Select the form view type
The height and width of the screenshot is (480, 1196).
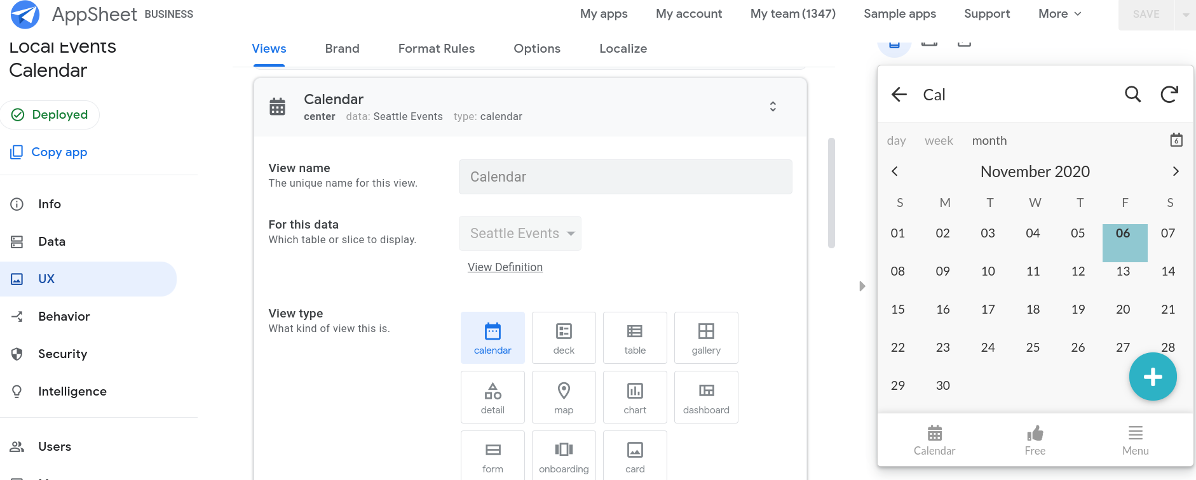pos(493,456)
